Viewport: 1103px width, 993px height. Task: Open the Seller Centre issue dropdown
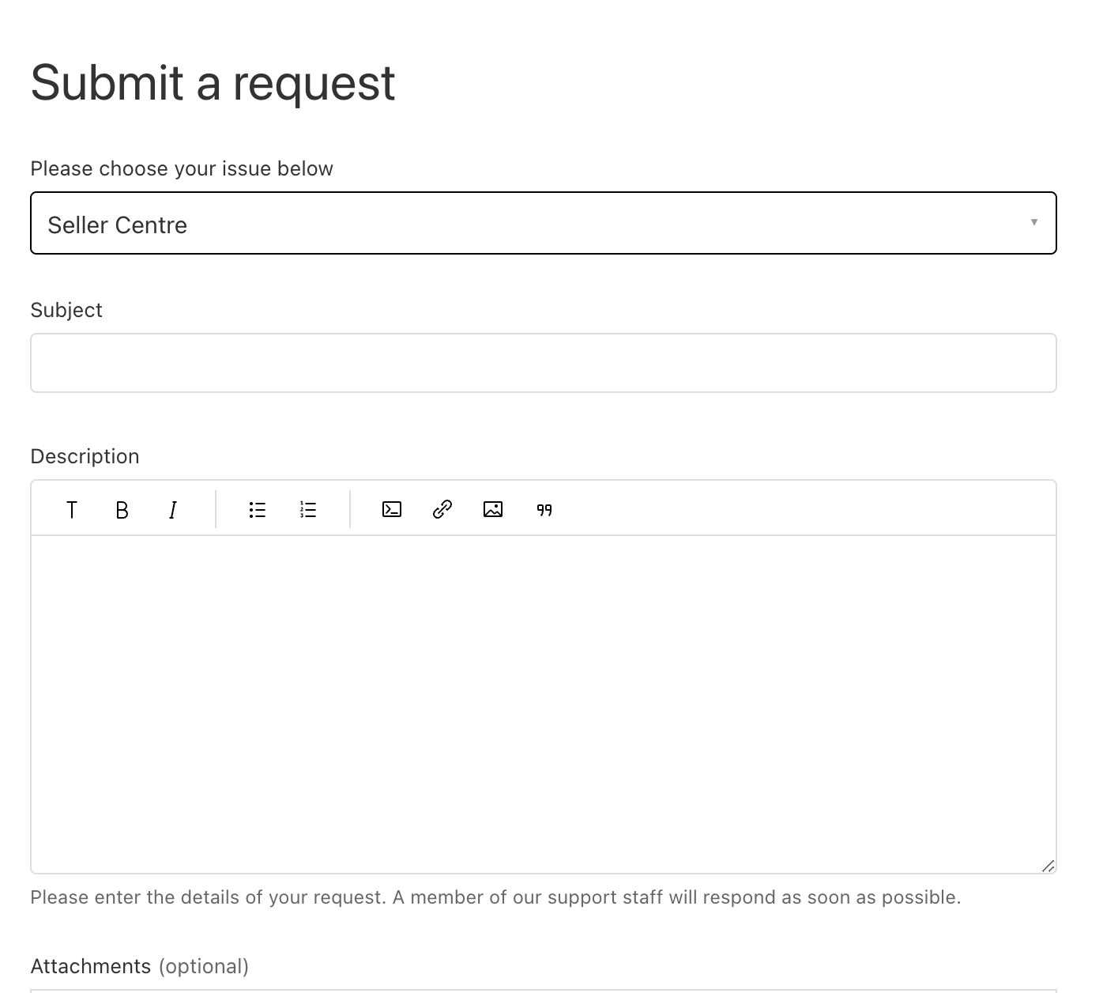[543, 224]
